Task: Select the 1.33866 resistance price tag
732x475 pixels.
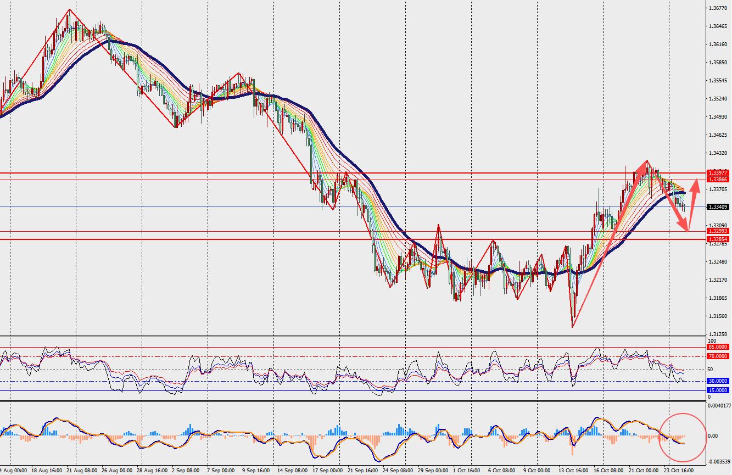Action: pos(718,180)
